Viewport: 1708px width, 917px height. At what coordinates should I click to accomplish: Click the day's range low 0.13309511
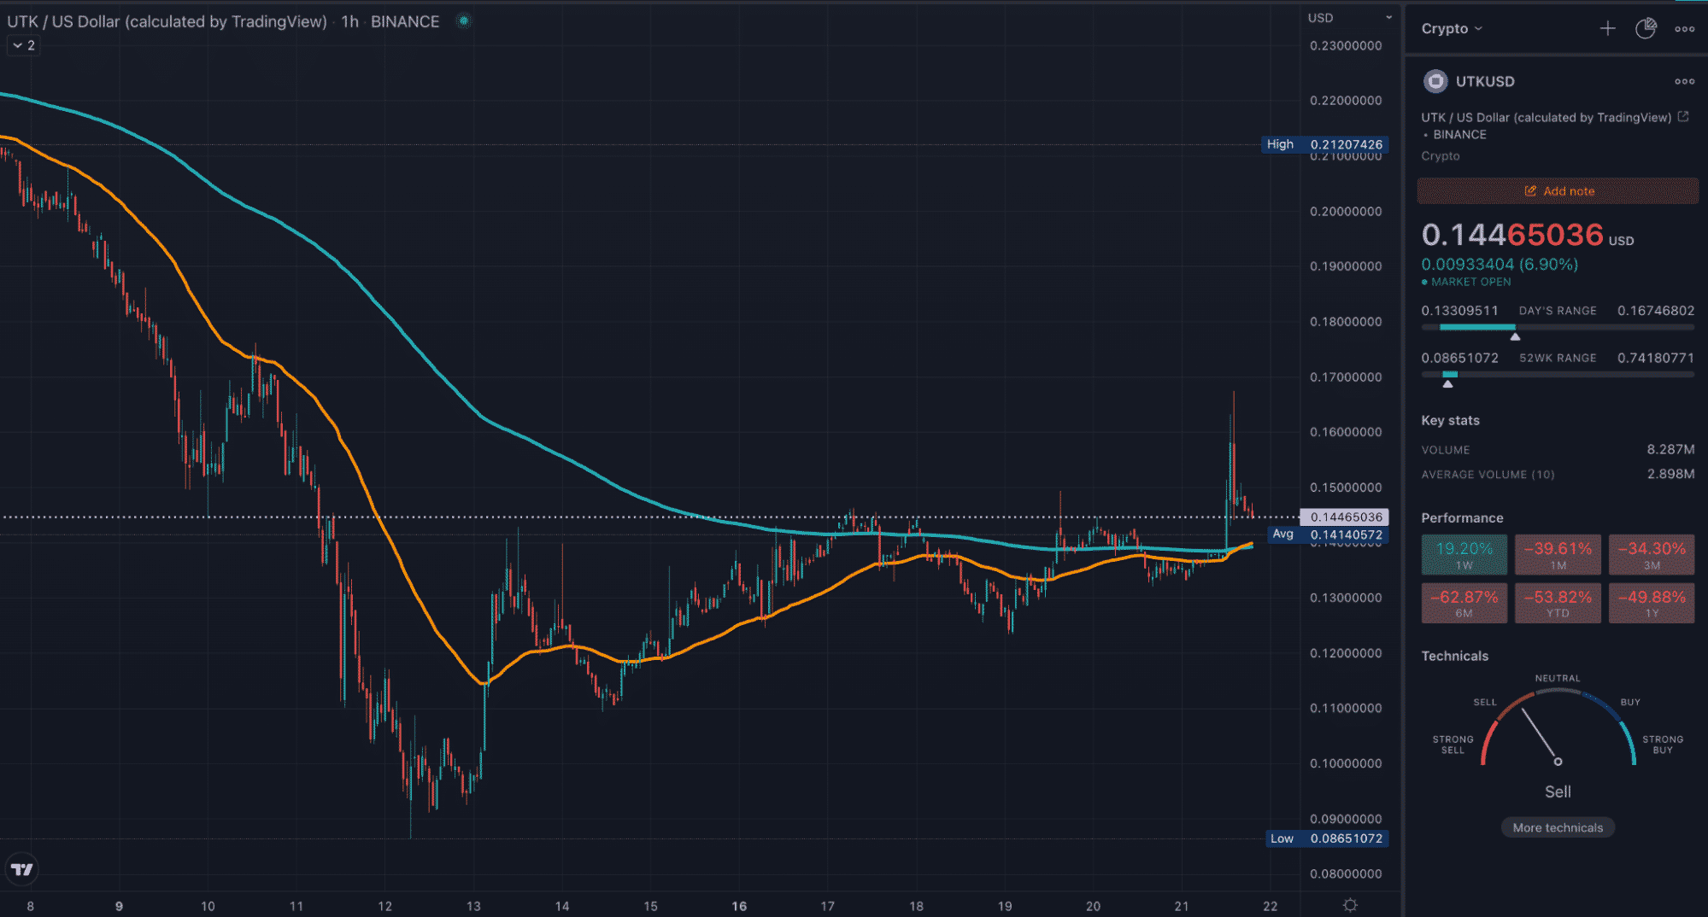pyautogui.click(x=1459, y=311)
